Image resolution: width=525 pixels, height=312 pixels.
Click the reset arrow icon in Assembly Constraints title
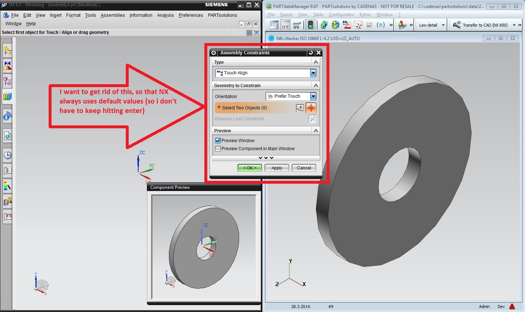[x=311, y=53]
